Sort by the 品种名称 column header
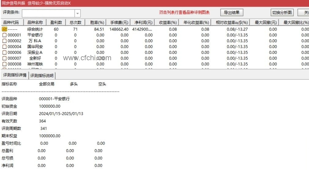 tap(35, 22)
